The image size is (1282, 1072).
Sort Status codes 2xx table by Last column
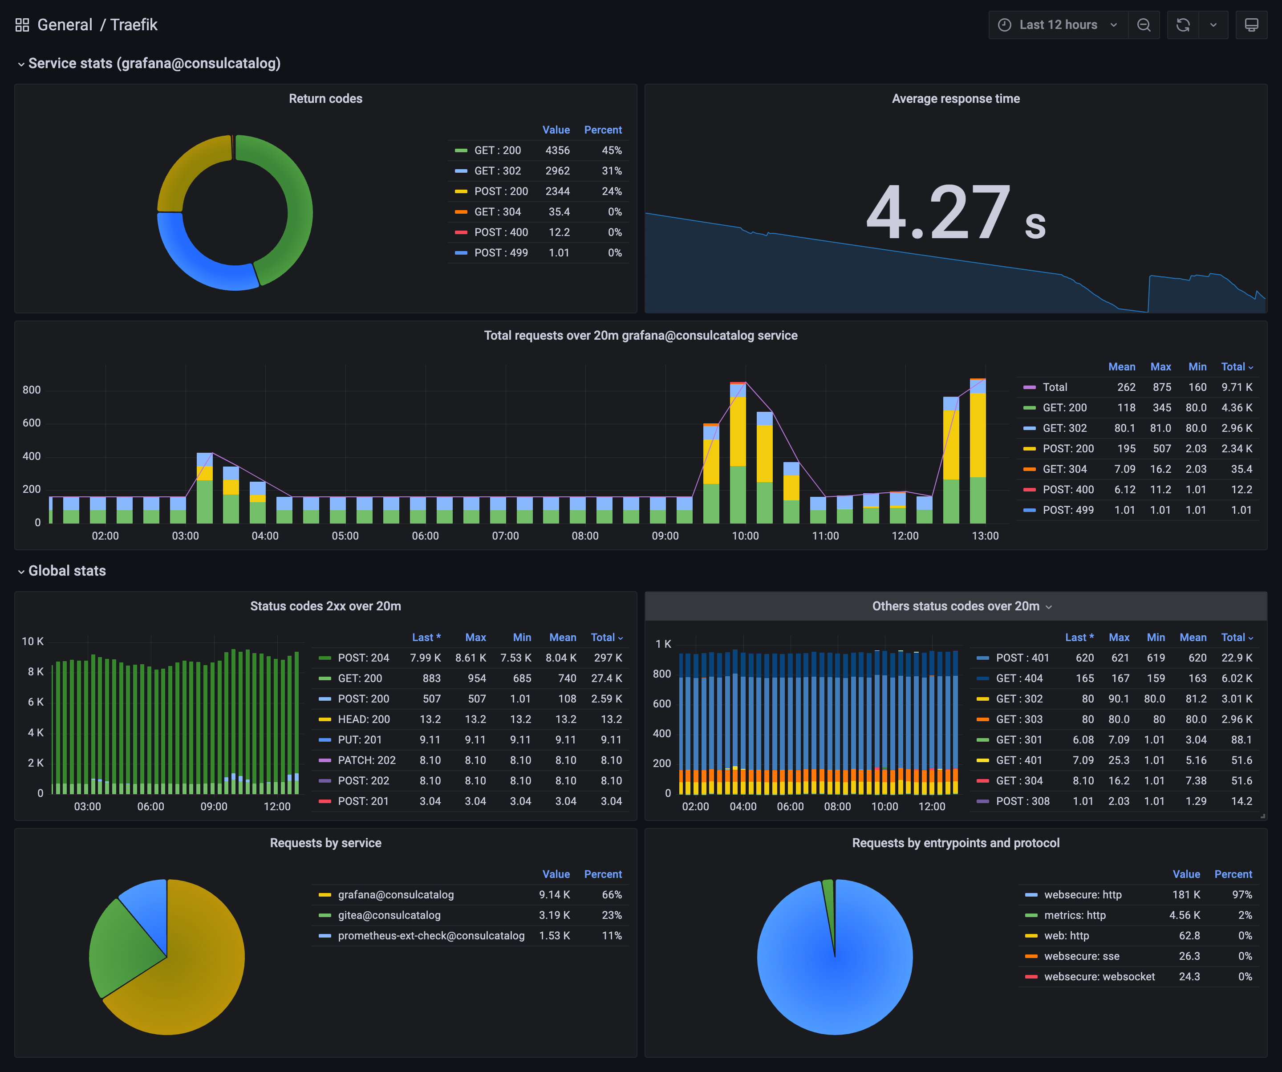427,637
